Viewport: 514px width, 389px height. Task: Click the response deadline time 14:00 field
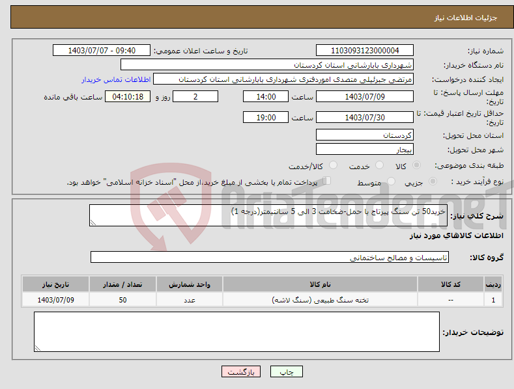click(x=266, y=96)
